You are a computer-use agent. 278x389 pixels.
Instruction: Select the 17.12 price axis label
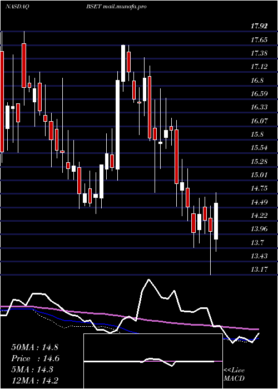tap(259, 67)
